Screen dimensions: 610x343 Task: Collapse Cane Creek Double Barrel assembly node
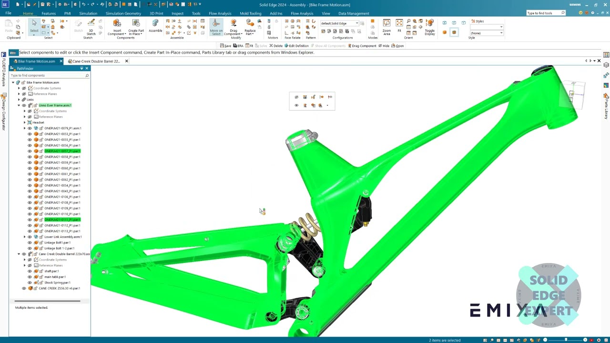(x=19, y=254)
